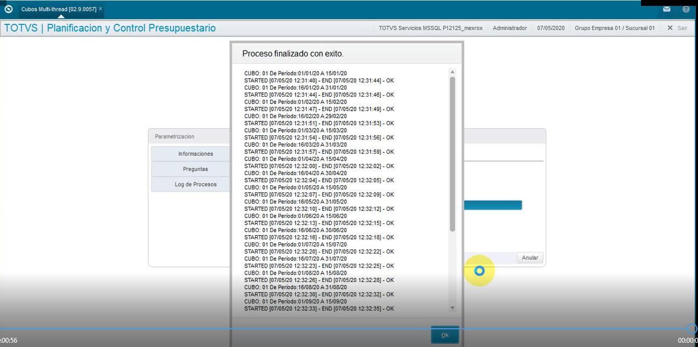The height and width of the screenshot is (347, 698).
Task: Click the log scrollbar down arrow
Action: 452,308
